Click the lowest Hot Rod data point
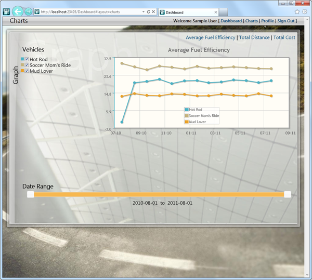 click(122, 122)
